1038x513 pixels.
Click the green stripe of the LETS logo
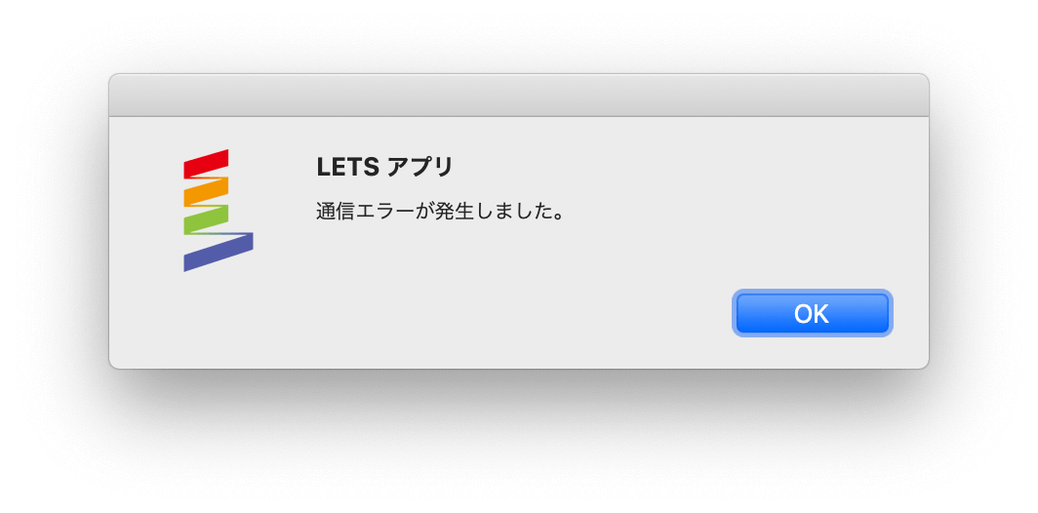pyautogui.click(x=206, y=219)
